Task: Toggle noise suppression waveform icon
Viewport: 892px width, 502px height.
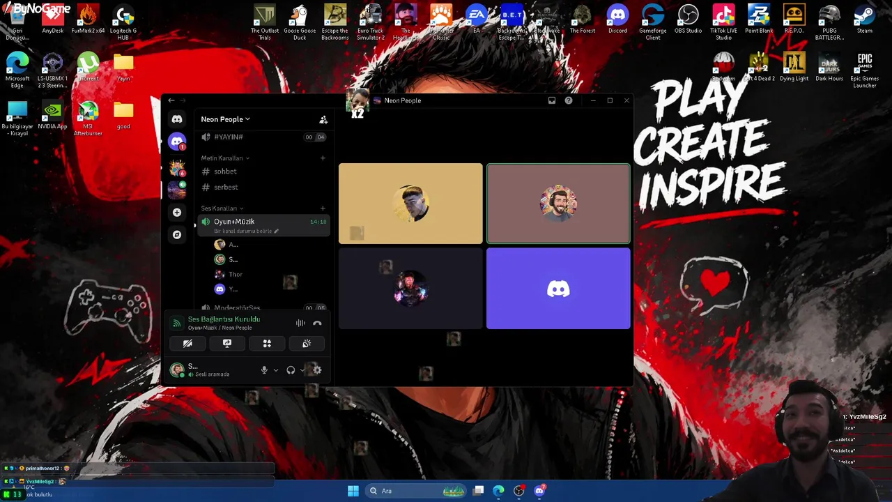Action: [300, 324]
